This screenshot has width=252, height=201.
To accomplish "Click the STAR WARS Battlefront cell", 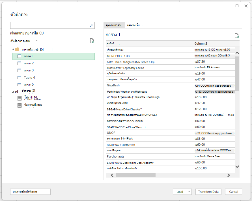I will coord(150,145).
